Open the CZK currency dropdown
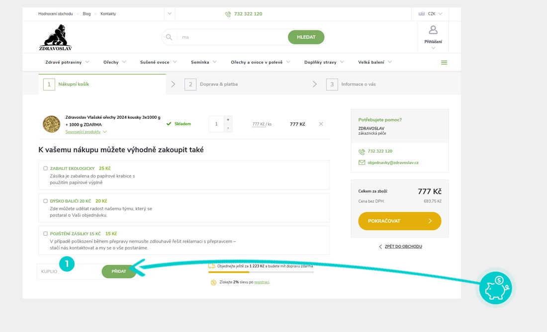 pyautogui.click(x=431, y=14)
